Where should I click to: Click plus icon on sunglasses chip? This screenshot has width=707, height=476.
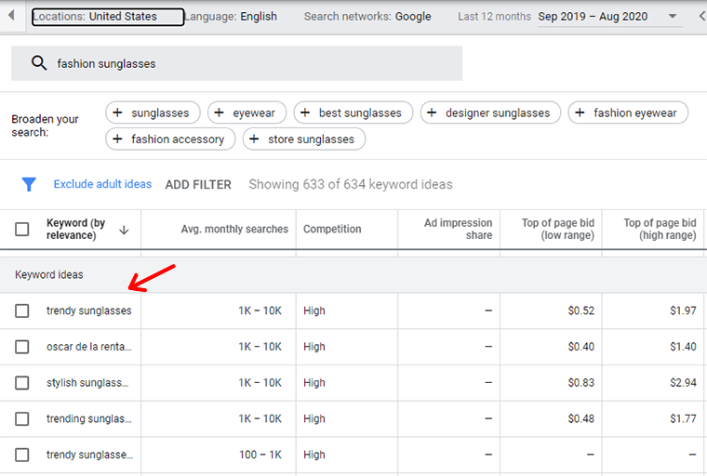(x=117, y=112)
